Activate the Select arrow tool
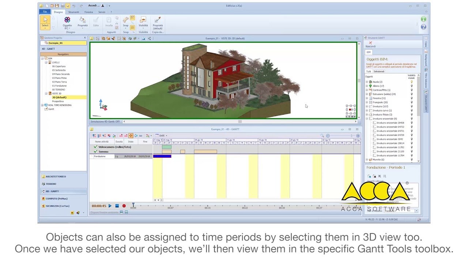 click(45, 22)
